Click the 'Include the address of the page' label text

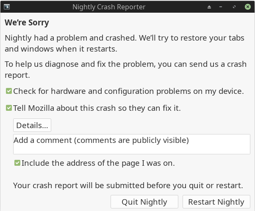(x=98, y=163)
